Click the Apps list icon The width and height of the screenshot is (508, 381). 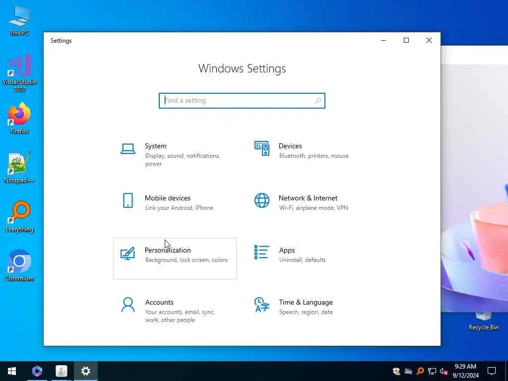262,252
